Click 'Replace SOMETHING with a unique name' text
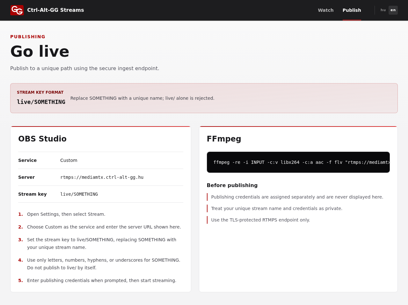This screenshot has width=408, height=305. coord(142,98)
